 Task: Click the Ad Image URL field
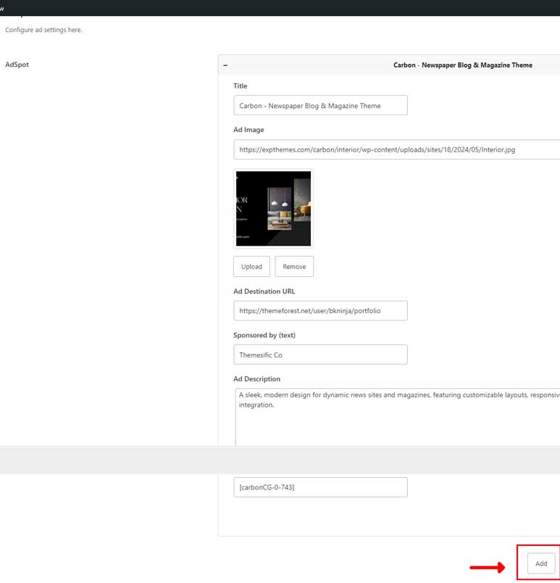pos(396,149)
